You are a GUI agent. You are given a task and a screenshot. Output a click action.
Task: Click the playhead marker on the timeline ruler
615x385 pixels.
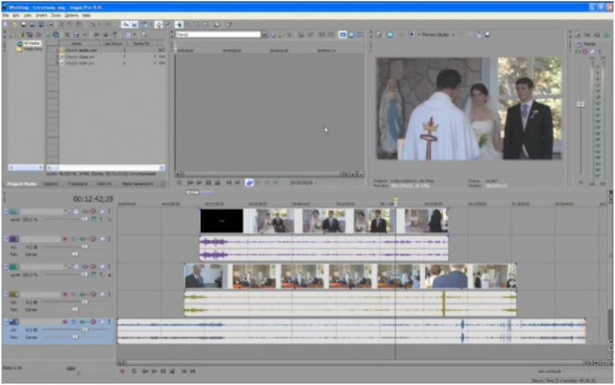click(396, 202)
